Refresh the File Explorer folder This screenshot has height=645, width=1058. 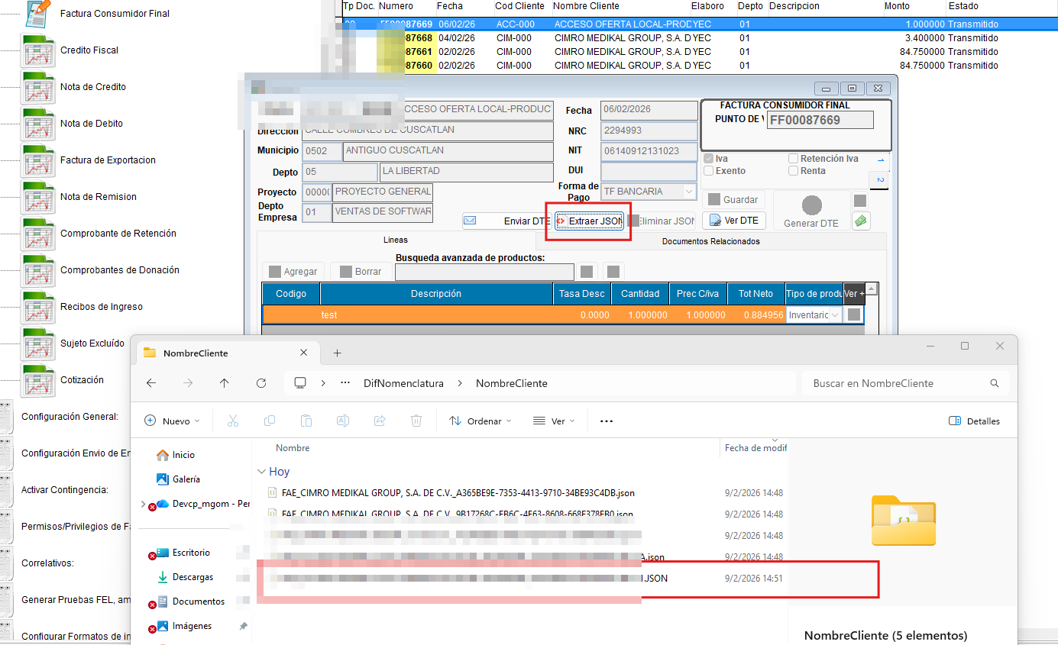click(261, 383)
